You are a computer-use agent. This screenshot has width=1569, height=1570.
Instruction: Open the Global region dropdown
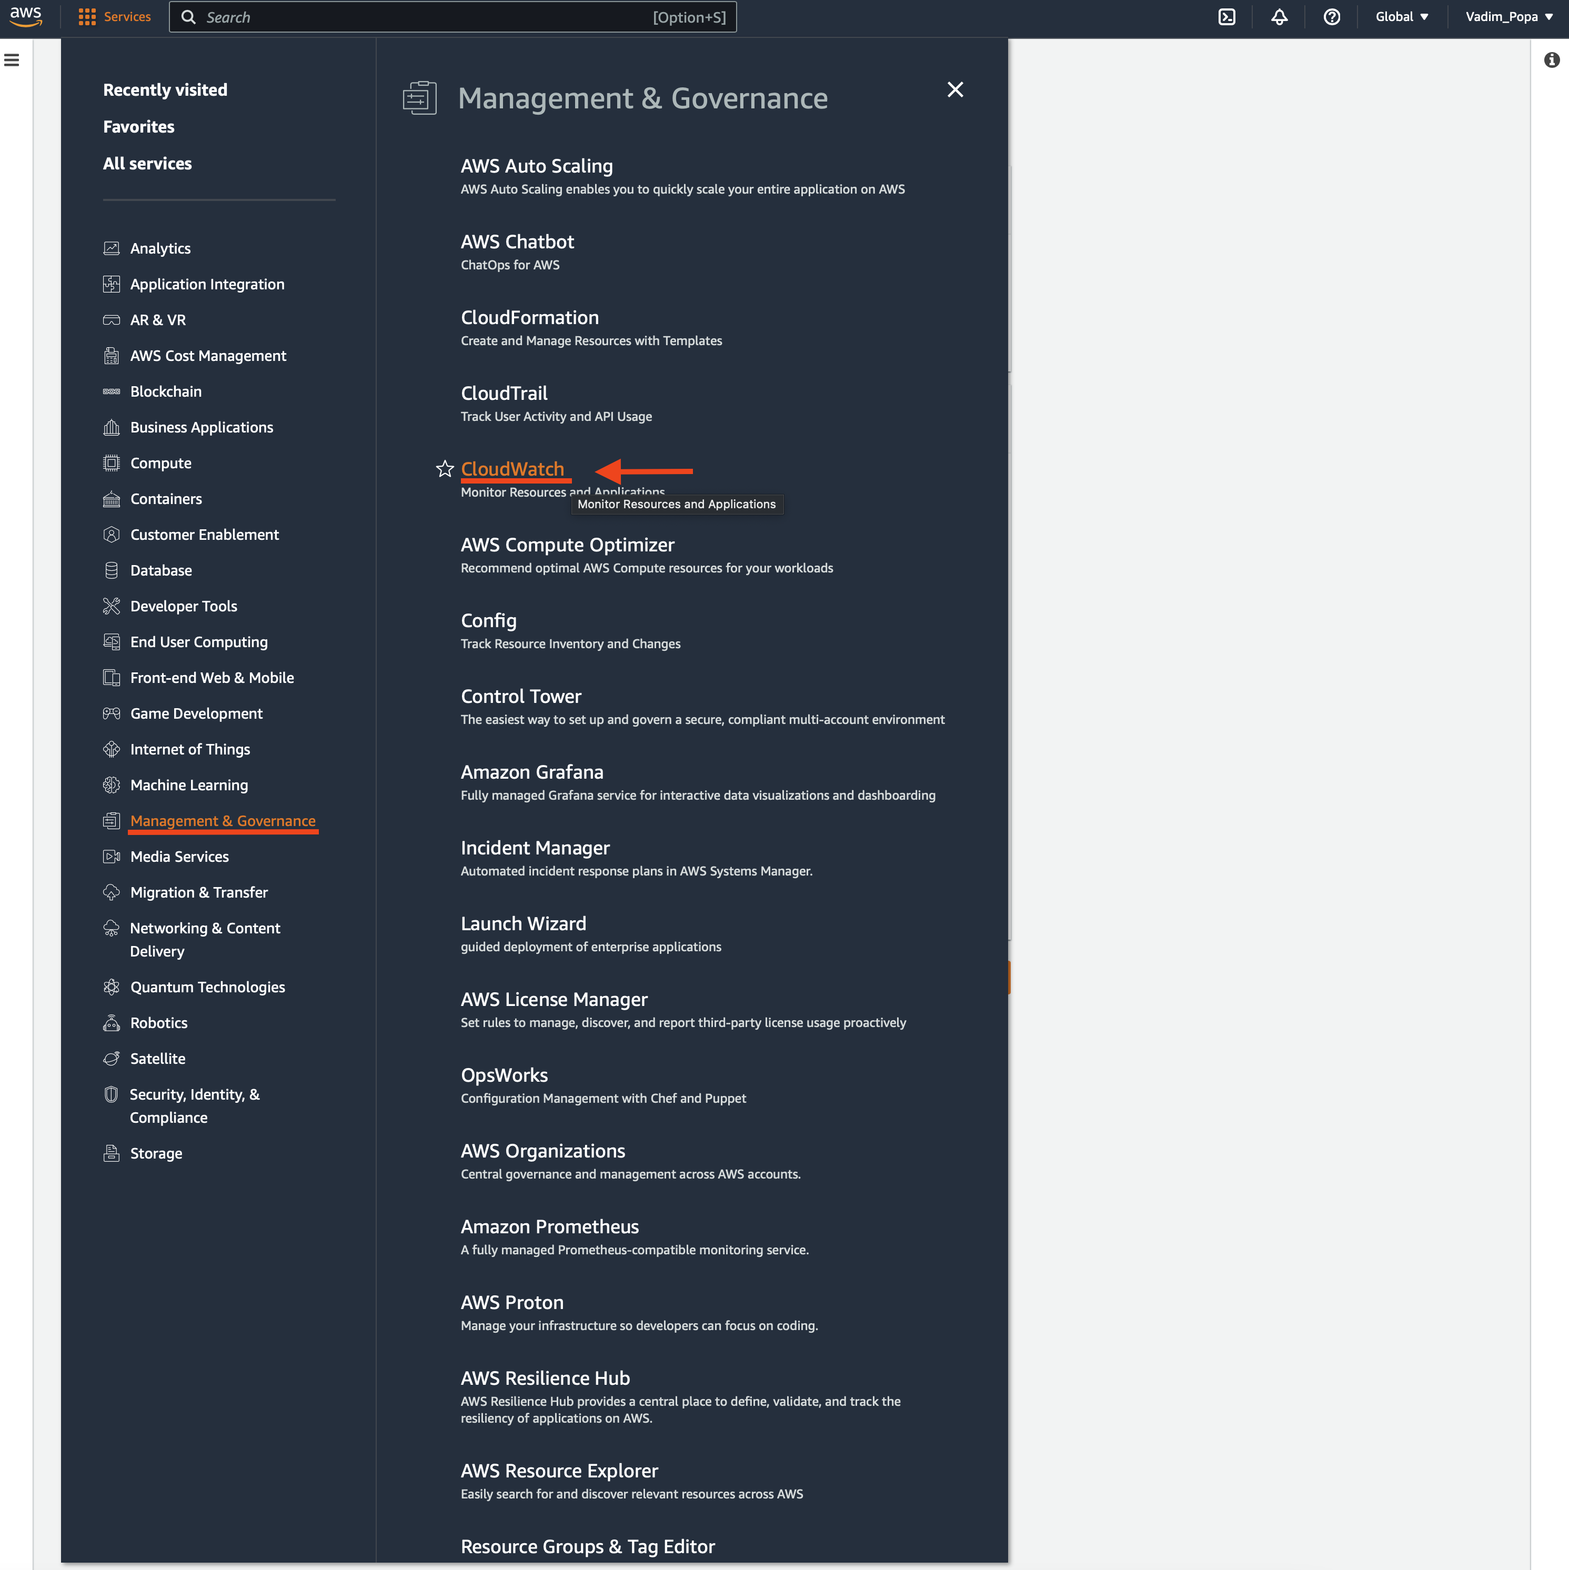pos(1401,16)
